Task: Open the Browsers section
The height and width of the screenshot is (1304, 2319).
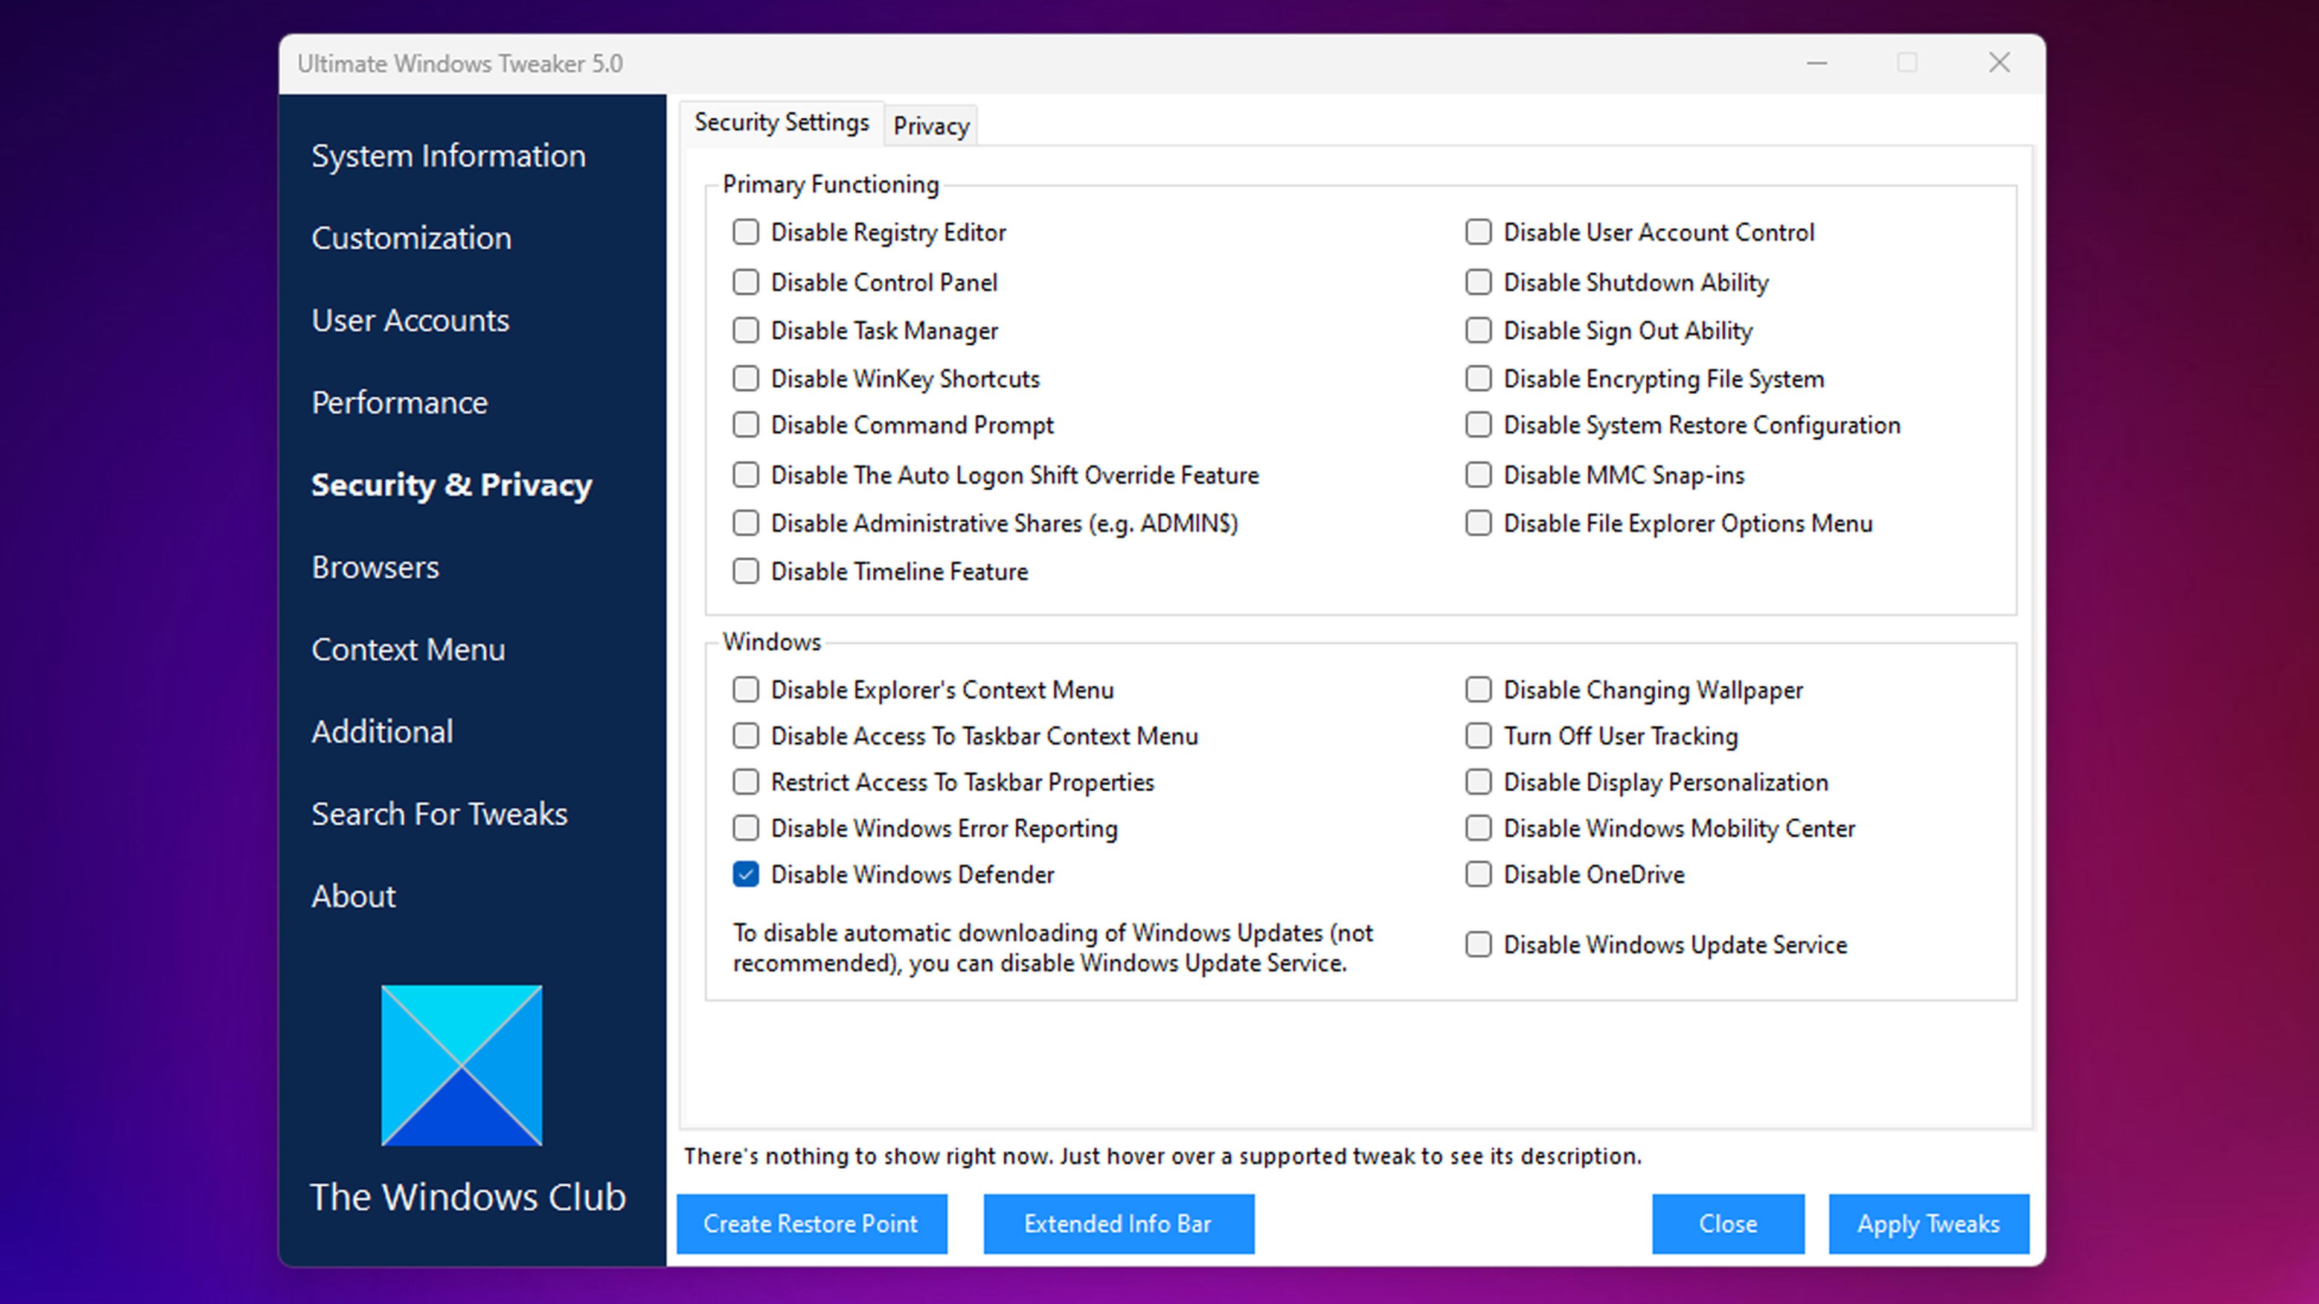Action: [x=376, y=567]
